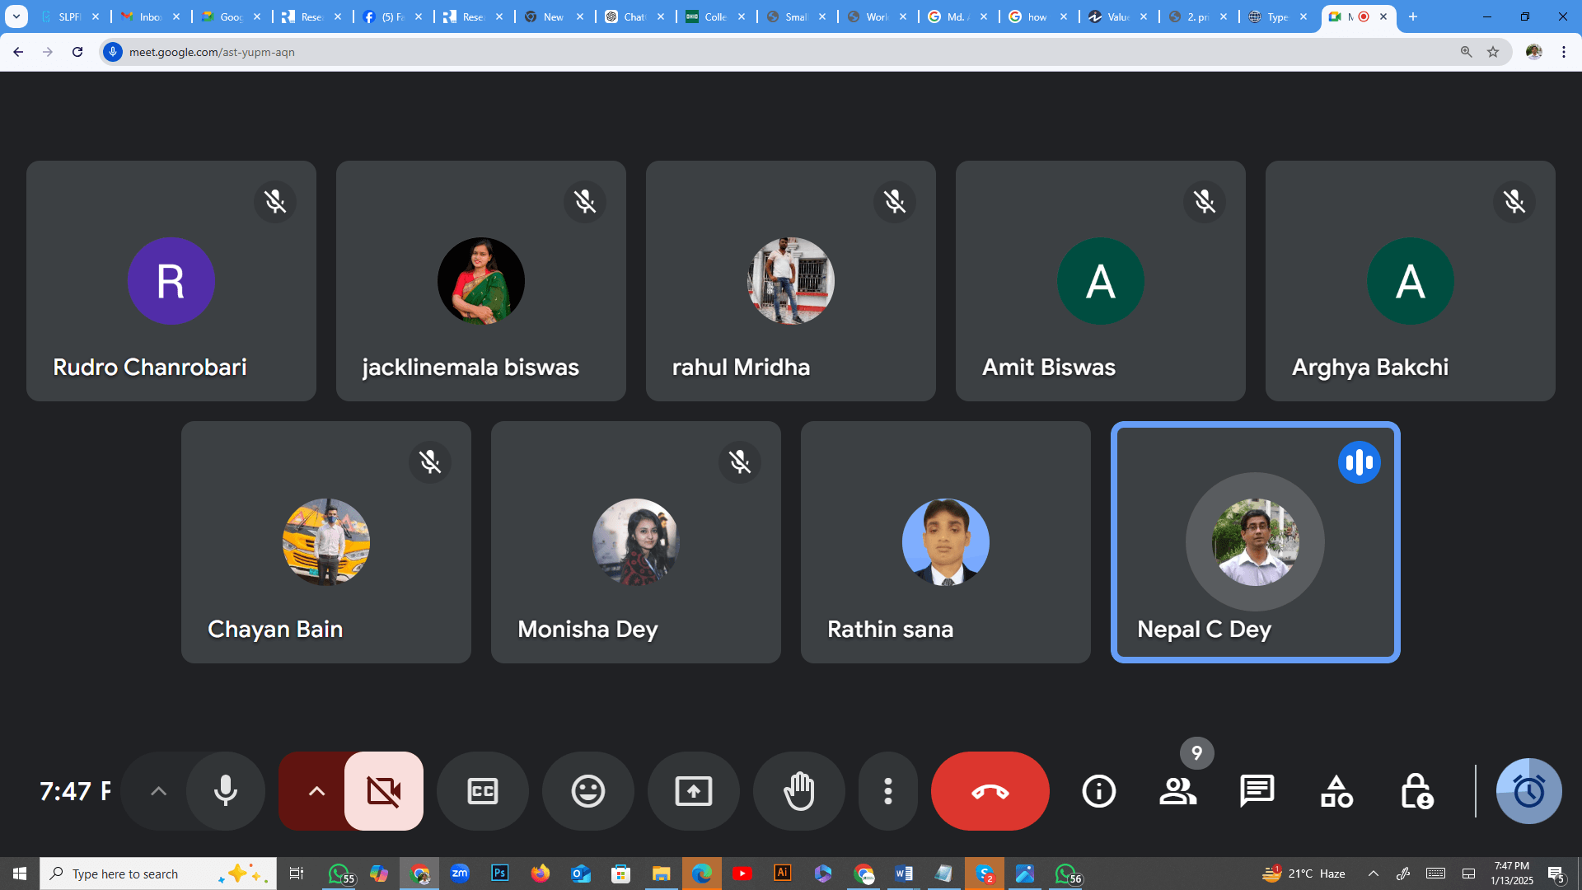Raise hand in the meeting
Screen dimensions: 1582x890
[798, 791]
